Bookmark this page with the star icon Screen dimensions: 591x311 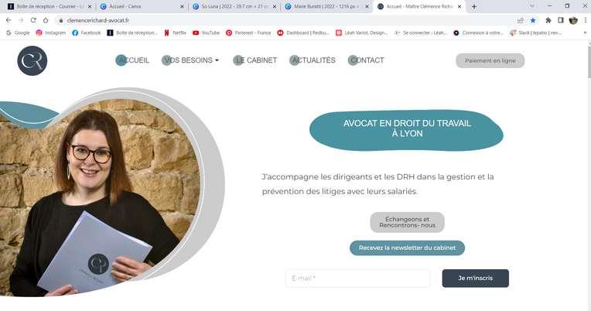pyautogui.click(x=533, y=20)
